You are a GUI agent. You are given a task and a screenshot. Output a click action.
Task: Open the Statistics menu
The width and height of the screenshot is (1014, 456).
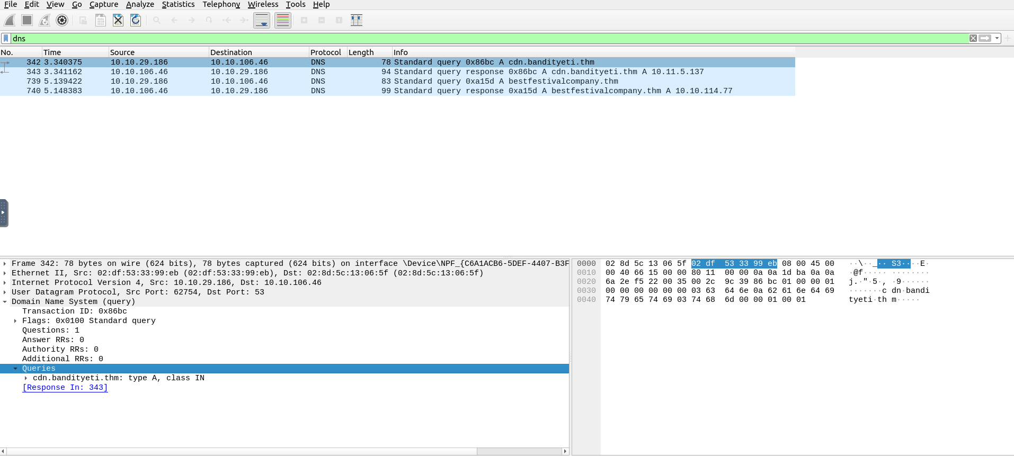point(178,4)
